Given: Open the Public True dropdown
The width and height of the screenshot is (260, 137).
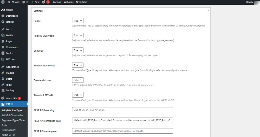Looking at the screenshot, I should [78, 20].
